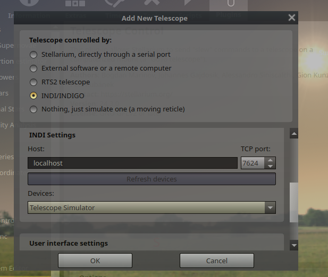Click the TCP port value 7624
The width and height of the screenshot is (328, 277).
tap(253, 163)
